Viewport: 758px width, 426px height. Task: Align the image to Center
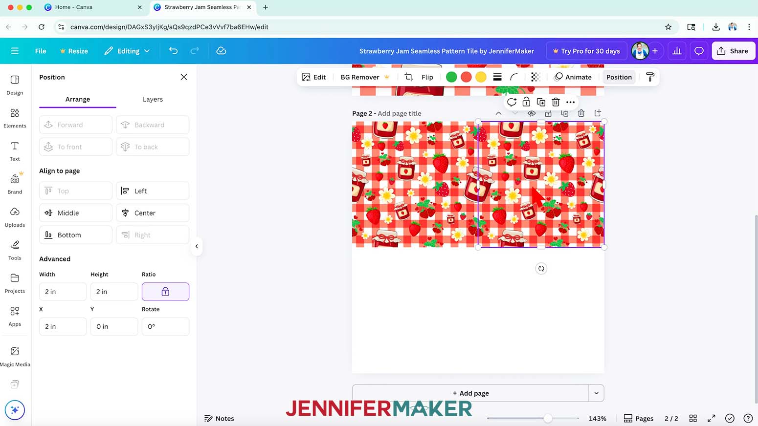pyautogui.click(x=153, y=213)
